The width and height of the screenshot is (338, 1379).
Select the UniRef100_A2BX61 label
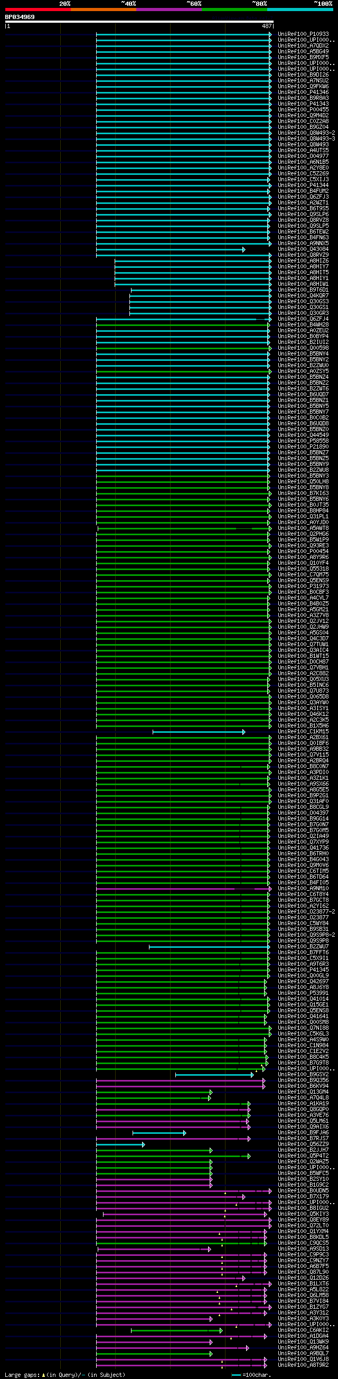[x=303, y=737]
